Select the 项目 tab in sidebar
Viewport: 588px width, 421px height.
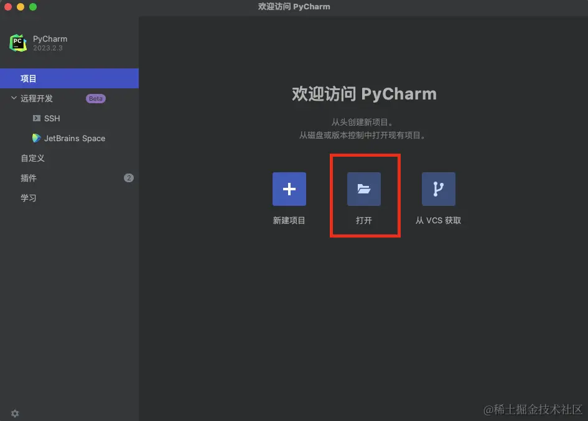69,78
